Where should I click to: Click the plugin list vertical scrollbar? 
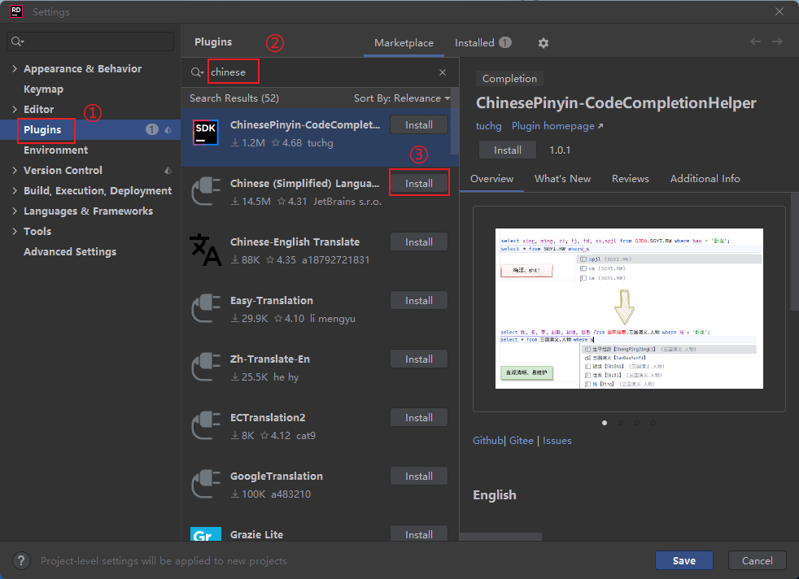click(x=455, y=122)
